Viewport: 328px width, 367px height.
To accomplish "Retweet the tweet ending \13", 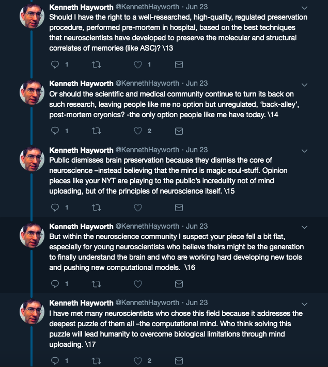I will pos(96,65).
